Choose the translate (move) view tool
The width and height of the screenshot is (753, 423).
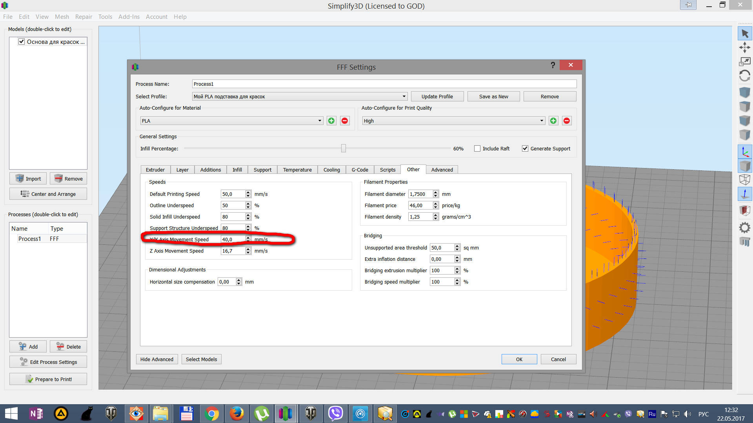(x=744, y=48)
